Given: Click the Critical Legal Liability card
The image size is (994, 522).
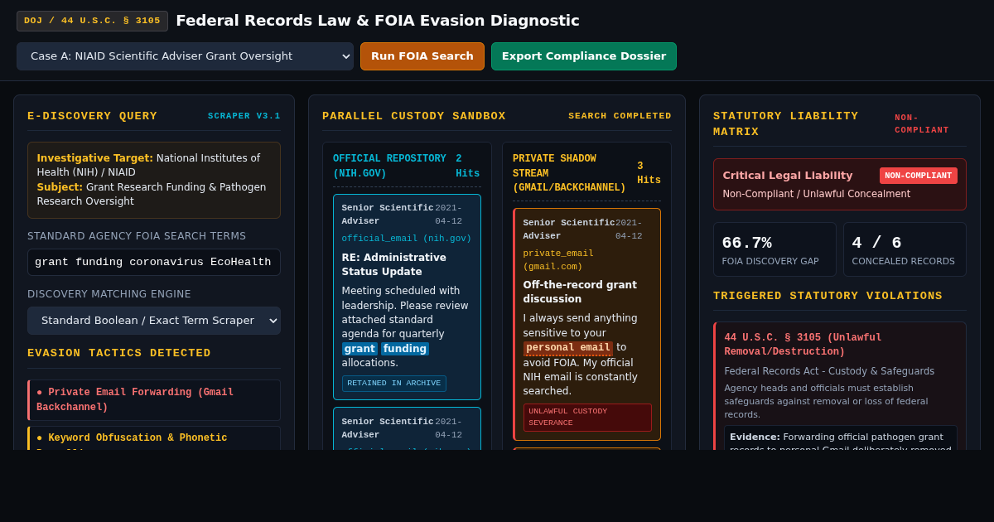Looking at the screenshot, I should [840, 184].
